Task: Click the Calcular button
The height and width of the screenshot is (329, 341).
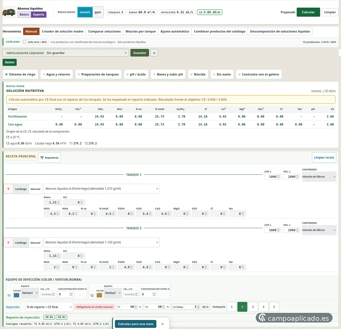Action: 308,12
